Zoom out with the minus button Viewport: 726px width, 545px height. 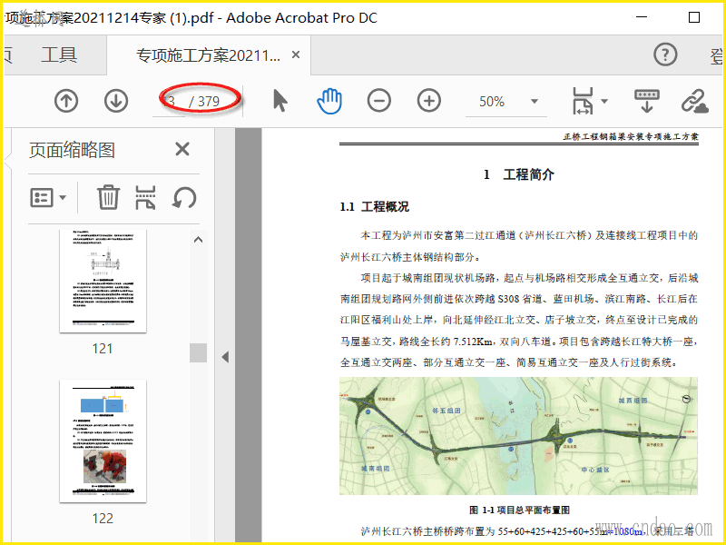tap(379, 101)
